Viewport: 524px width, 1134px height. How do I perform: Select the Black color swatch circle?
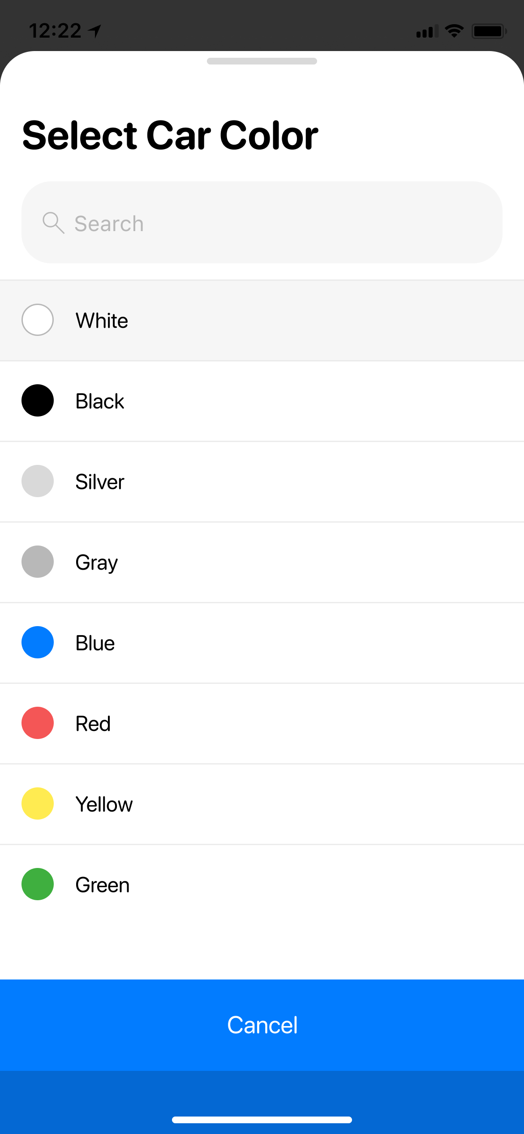tap(37, 401)
